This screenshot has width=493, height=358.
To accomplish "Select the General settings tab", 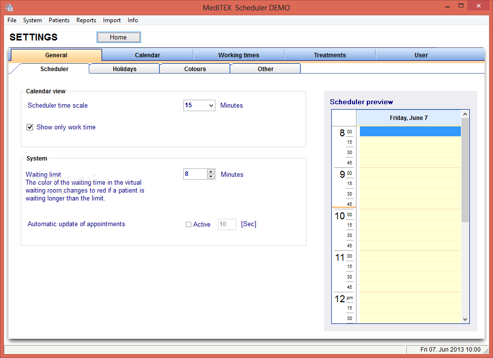I will tap(56, 55).
